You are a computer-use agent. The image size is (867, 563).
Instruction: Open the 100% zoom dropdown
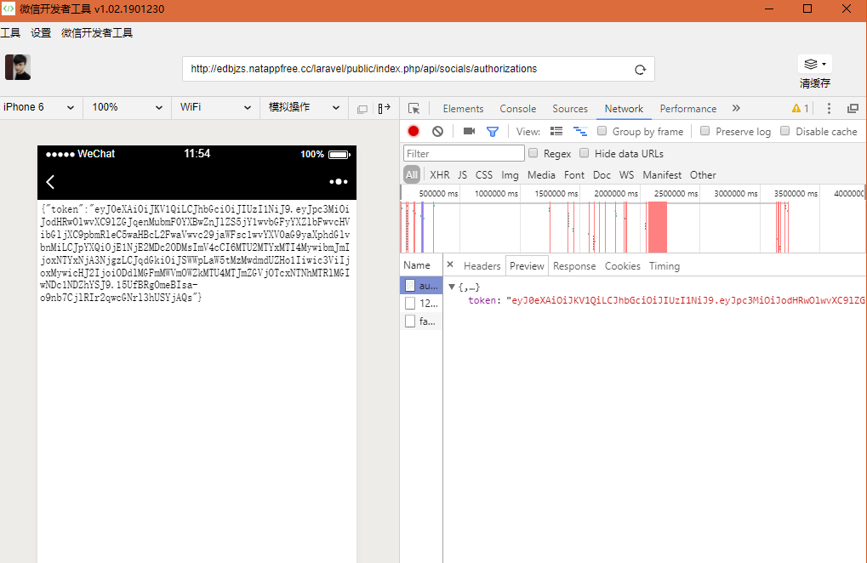[127, 107]
